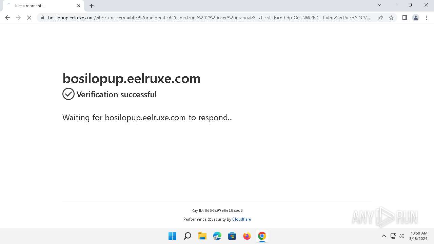View site information via lock icon

[42, 18]
